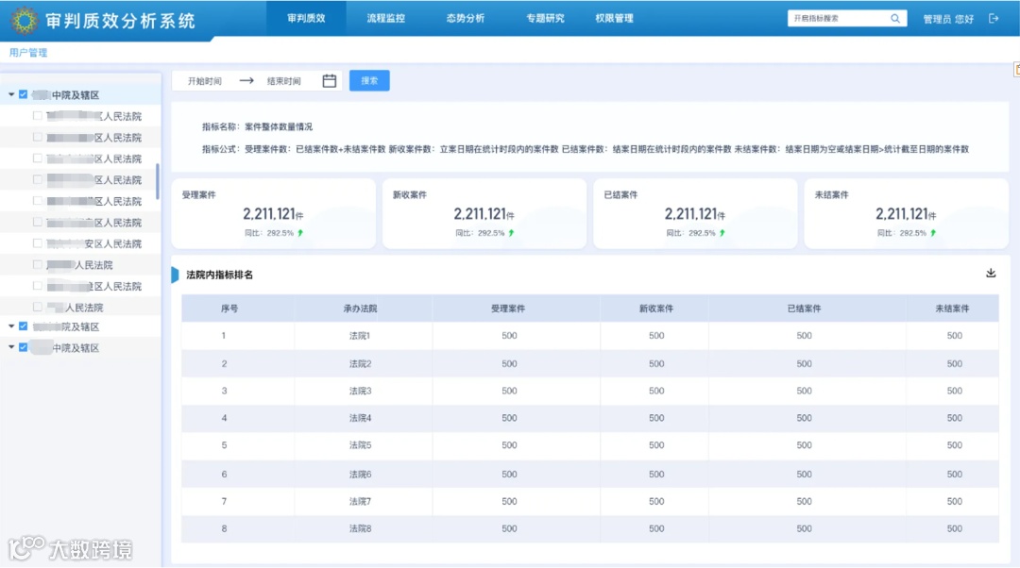The image size is (1020, 568).
Task: Click the 用户管理 breadcrumb
Action: coord(28,53)
